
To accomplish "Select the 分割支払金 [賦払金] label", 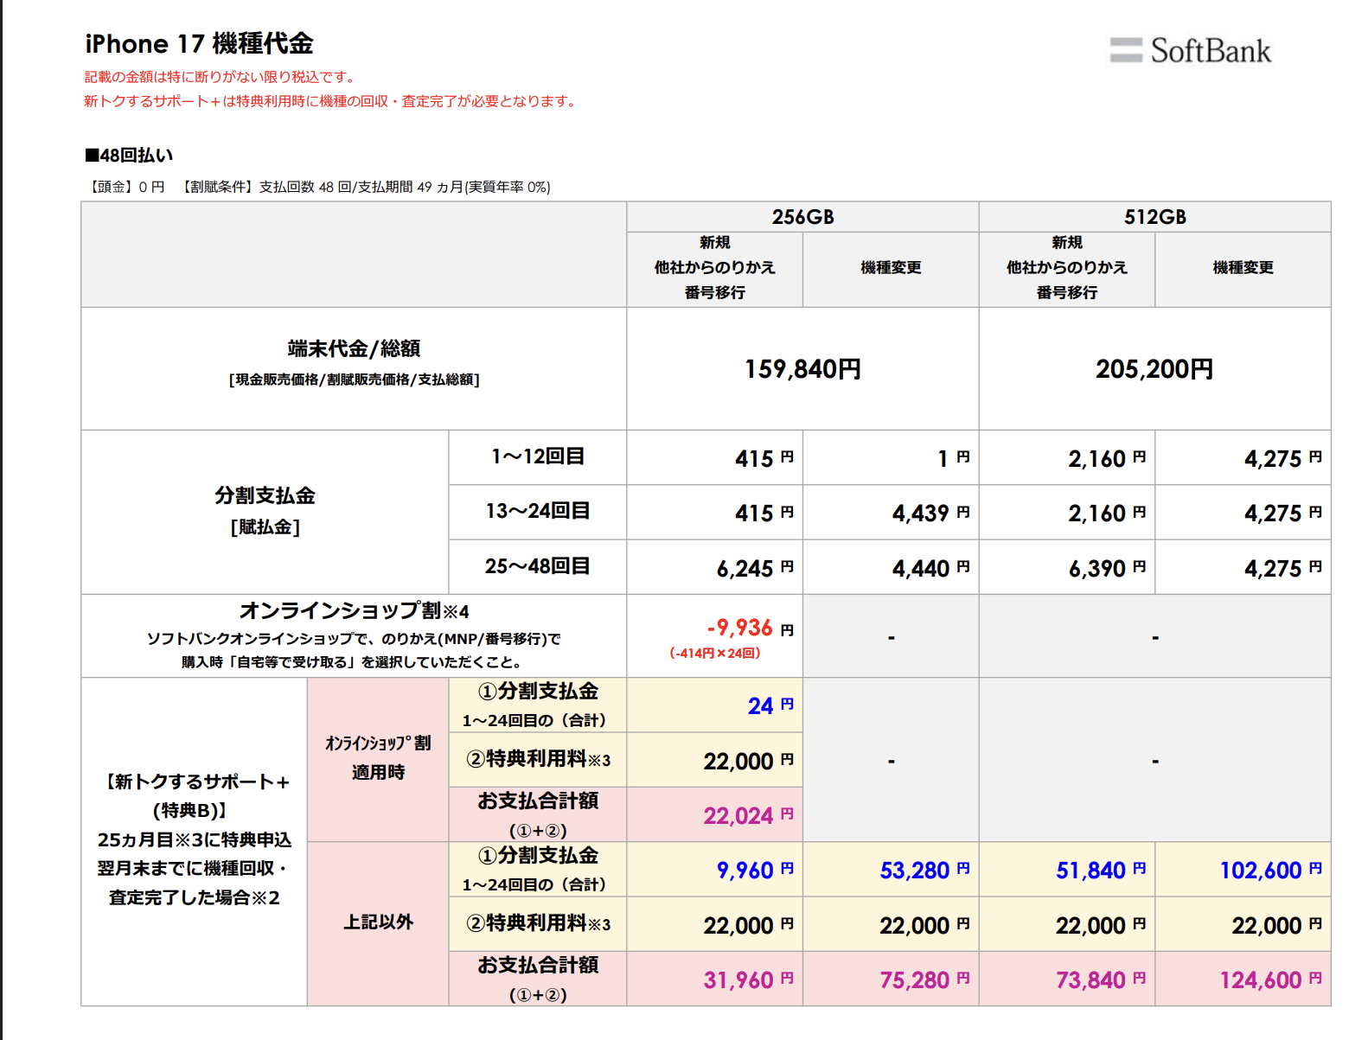I will point(265,510).
